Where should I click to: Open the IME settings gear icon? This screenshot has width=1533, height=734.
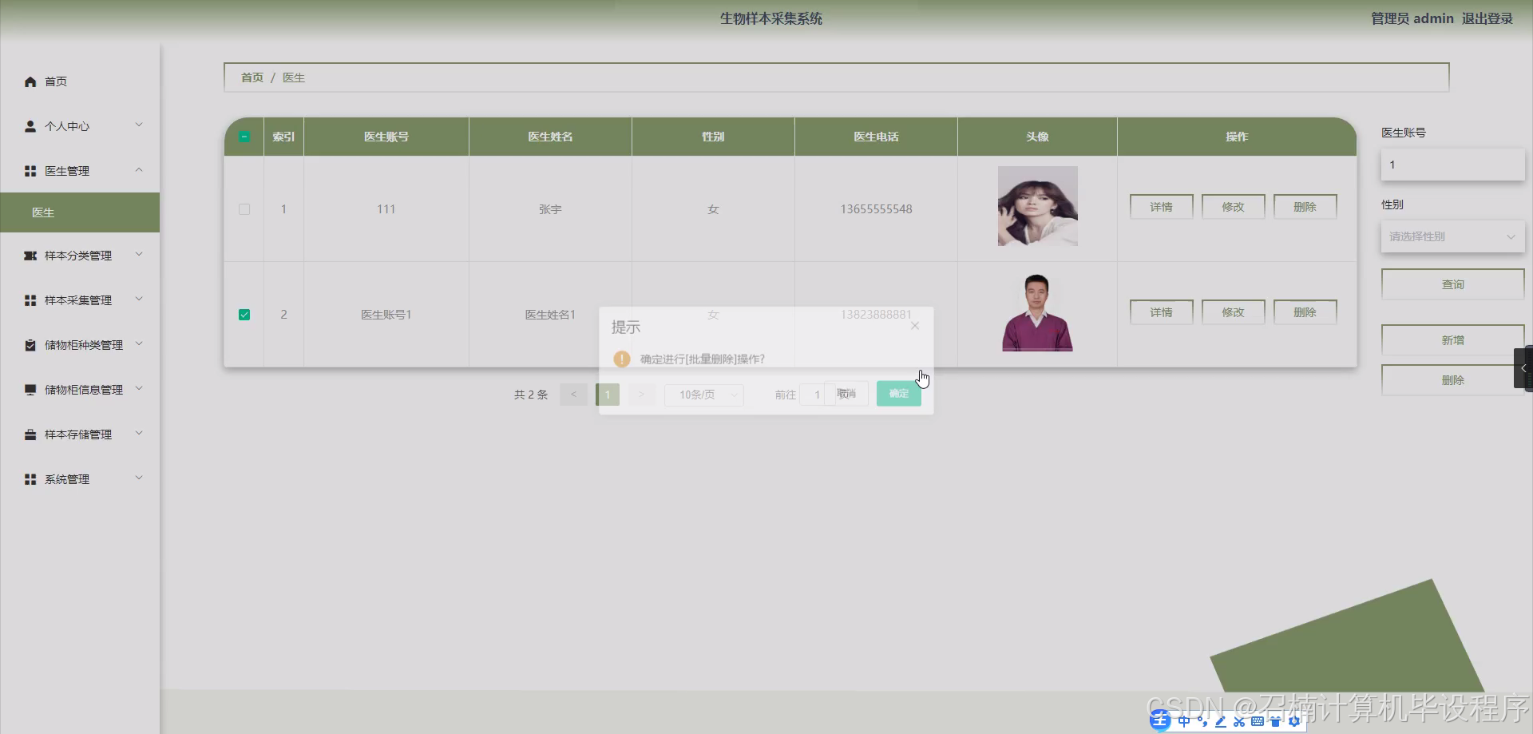pos(1294,721)
